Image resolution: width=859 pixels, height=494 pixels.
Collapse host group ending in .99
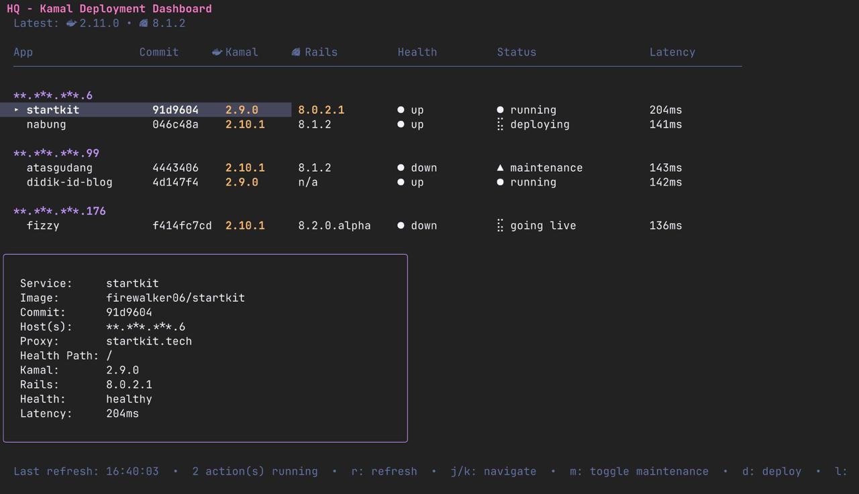pos(56,154)
